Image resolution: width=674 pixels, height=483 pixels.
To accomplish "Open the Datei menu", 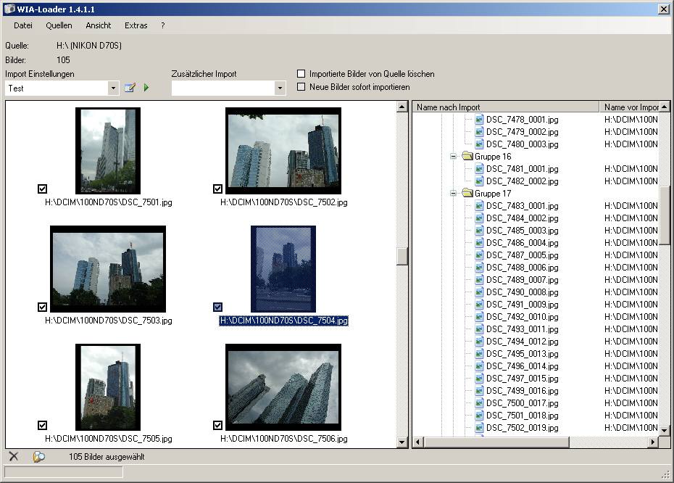I will point(23,25).
